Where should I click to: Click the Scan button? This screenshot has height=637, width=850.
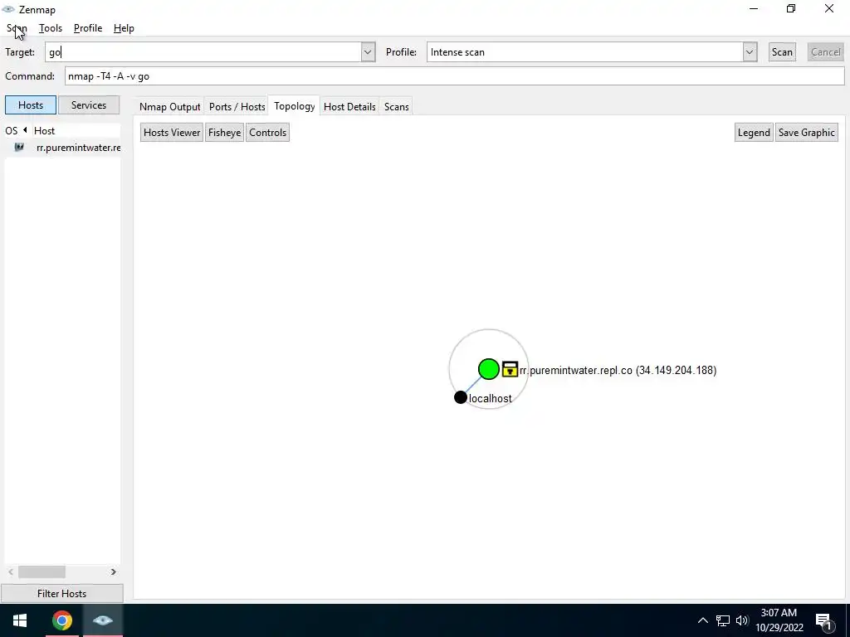point(782,52)
